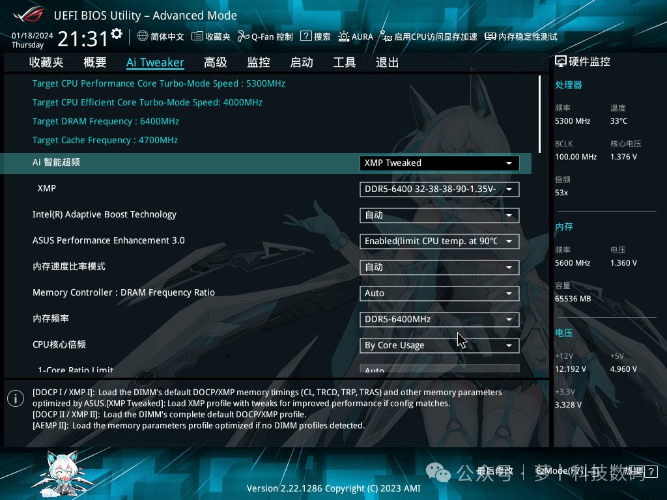Click the 1-Core Ratio Limit label

point(76,370)
